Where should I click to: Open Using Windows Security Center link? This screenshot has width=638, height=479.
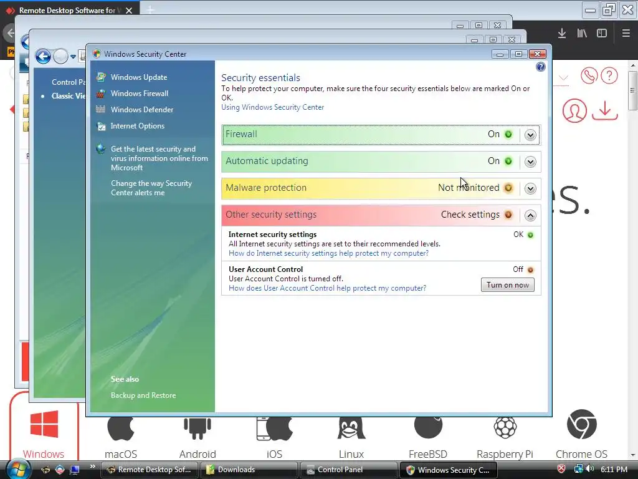[x=273, y=107]
